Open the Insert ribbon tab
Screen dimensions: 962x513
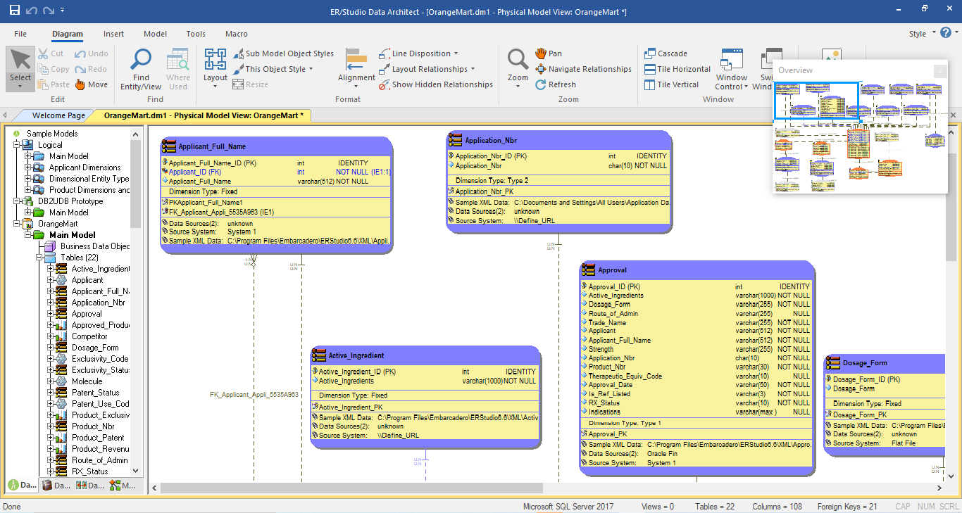click(113, 34)
